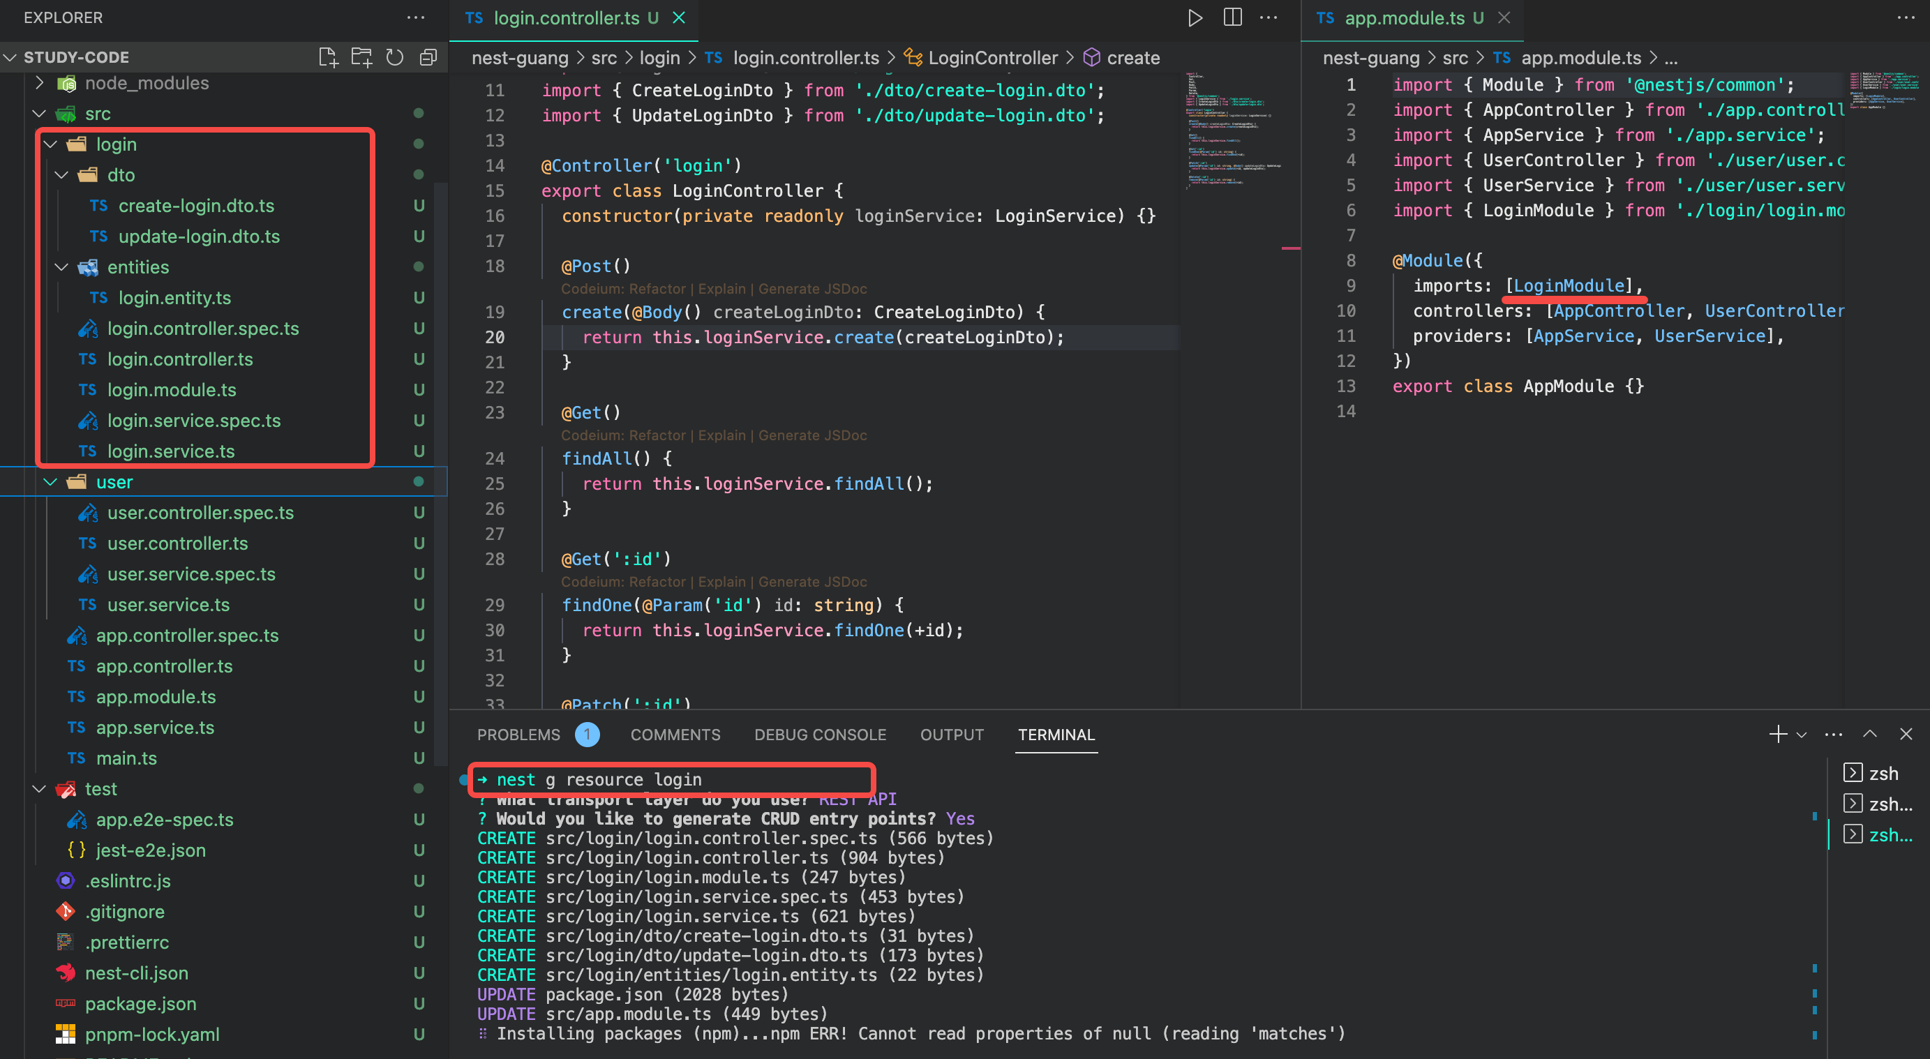Collapse the test folder

tap(40, 790)
